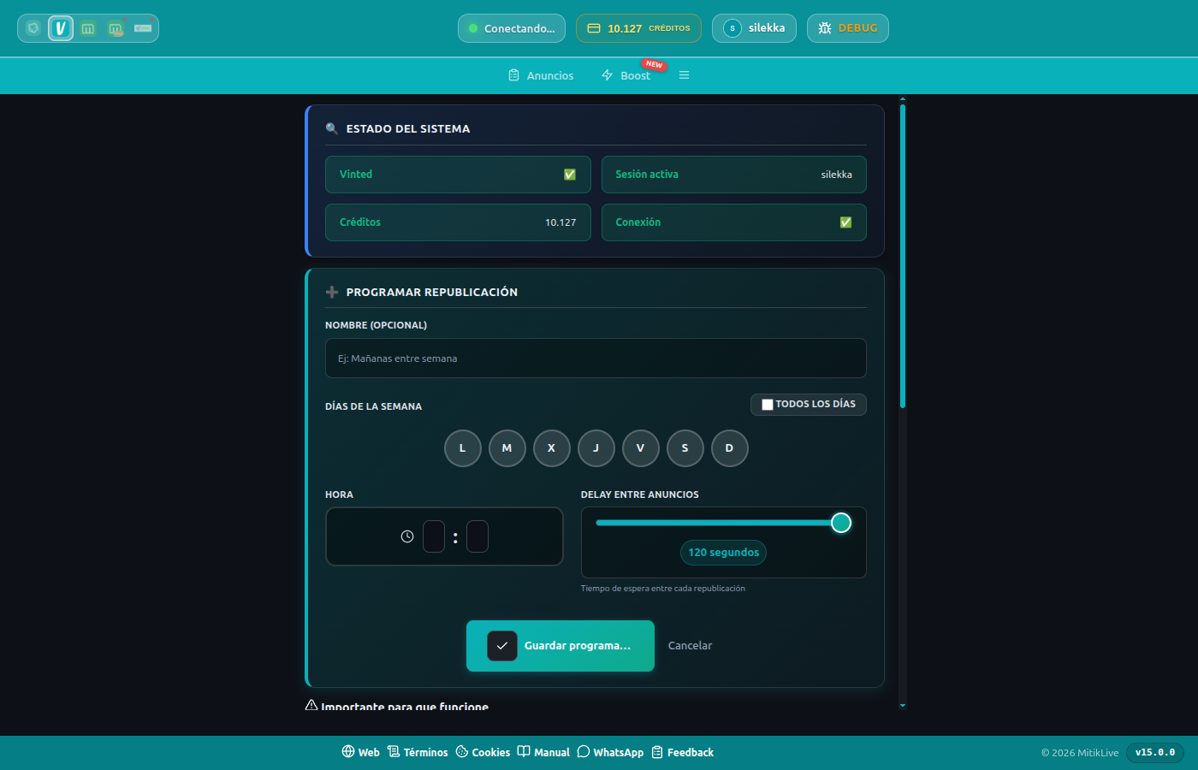Select the Wallapop platform icon
Viewport: 1198px width, 770px height.
click(33, 28)
